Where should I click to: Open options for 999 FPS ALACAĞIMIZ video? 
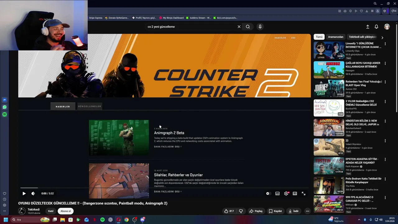coord(385,198)
